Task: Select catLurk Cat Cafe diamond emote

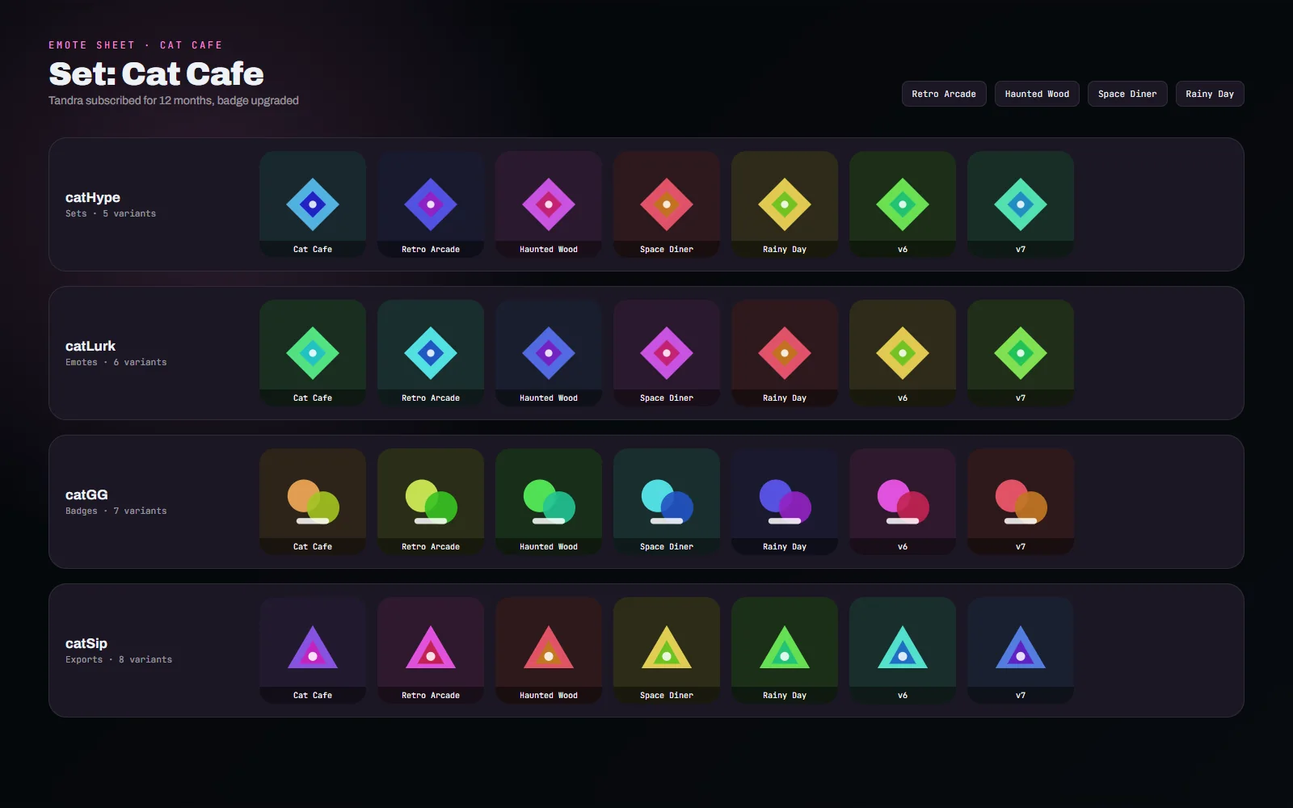Action: [313, 353]
